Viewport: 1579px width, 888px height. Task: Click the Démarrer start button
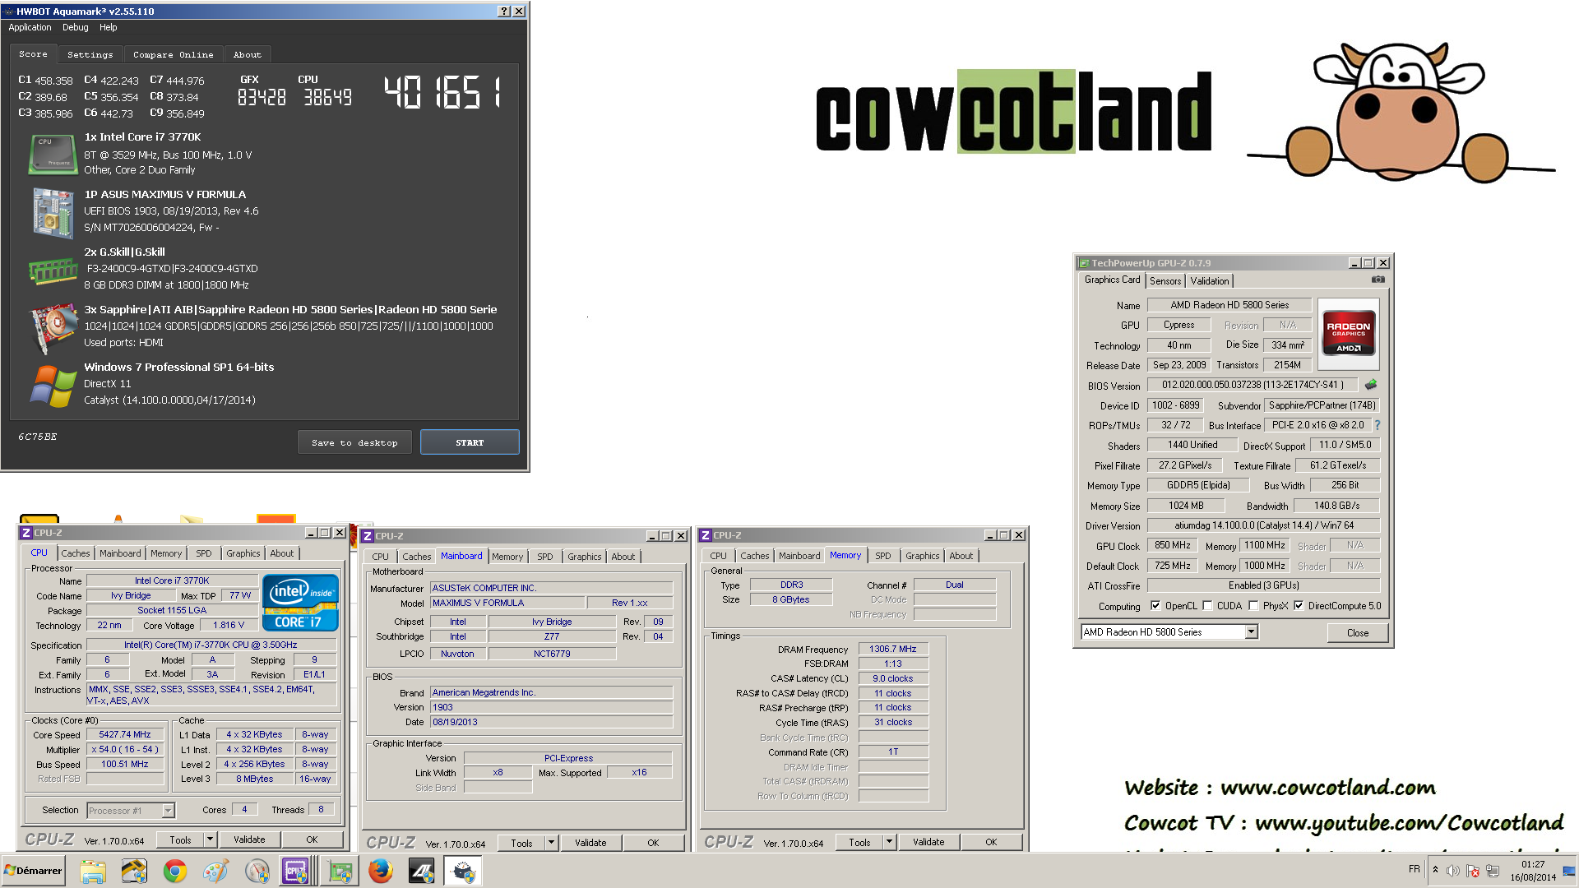coord(33,871)
